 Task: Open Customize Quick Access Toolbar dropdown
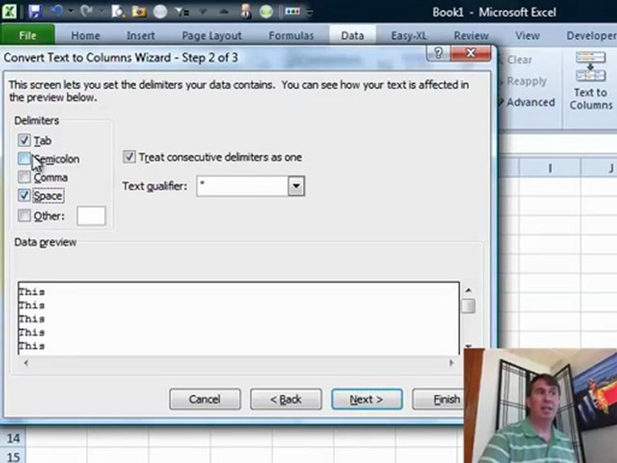(x=310, y=12)
